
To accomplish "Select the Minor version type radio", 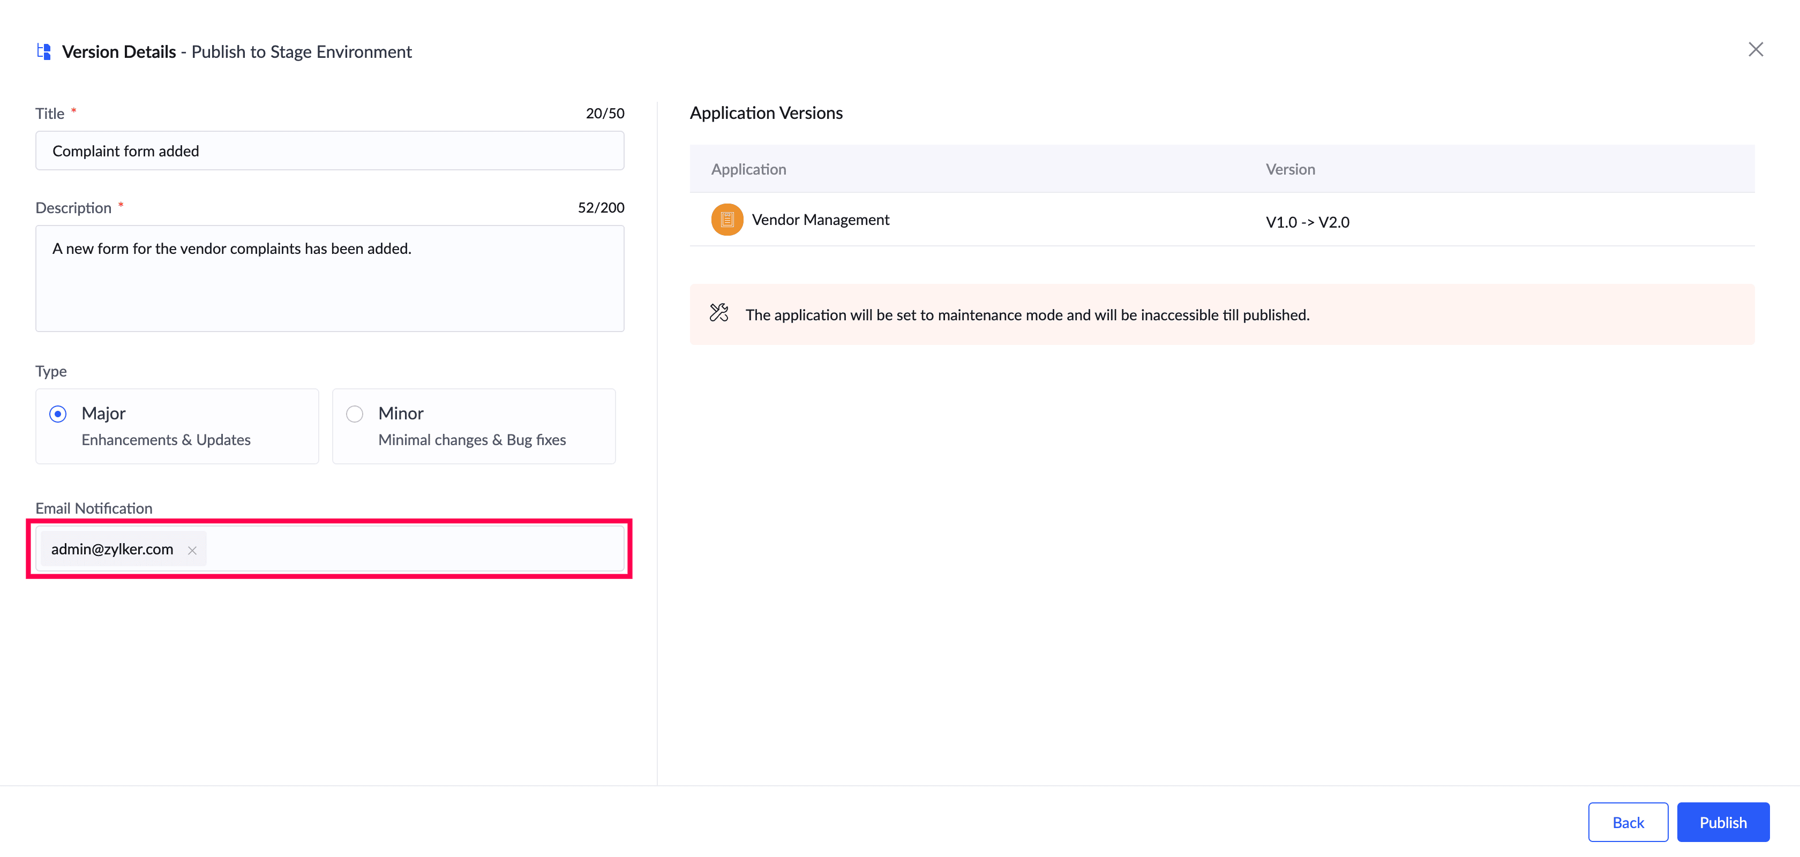I will (x=355, y=414).
